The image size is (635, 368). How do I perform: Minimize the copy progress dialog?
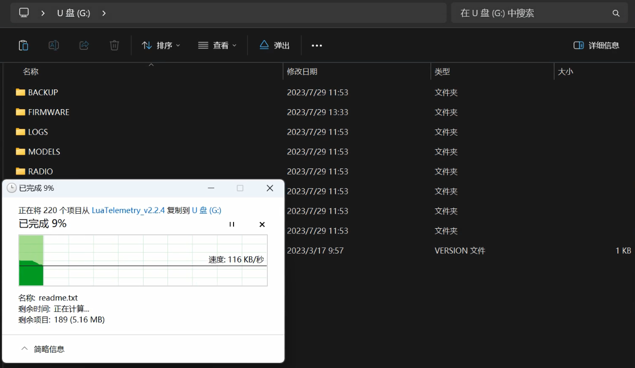[x=211, y=188]
